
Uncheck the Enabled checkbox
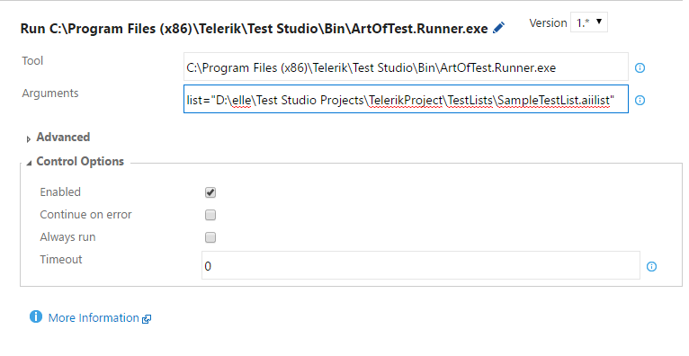click(210, 192)
